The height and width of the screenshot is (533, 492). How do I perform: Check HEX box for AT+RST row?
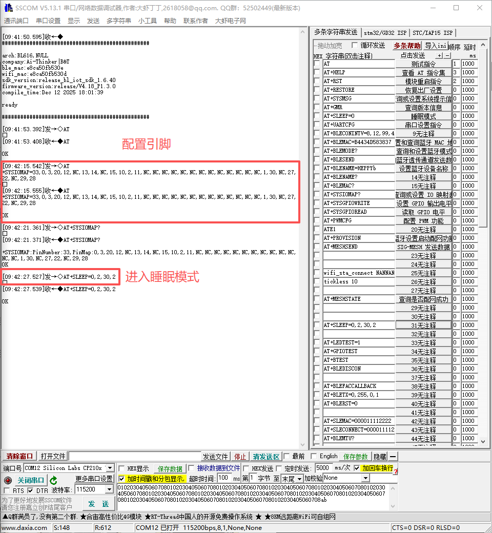click(317, 81)
